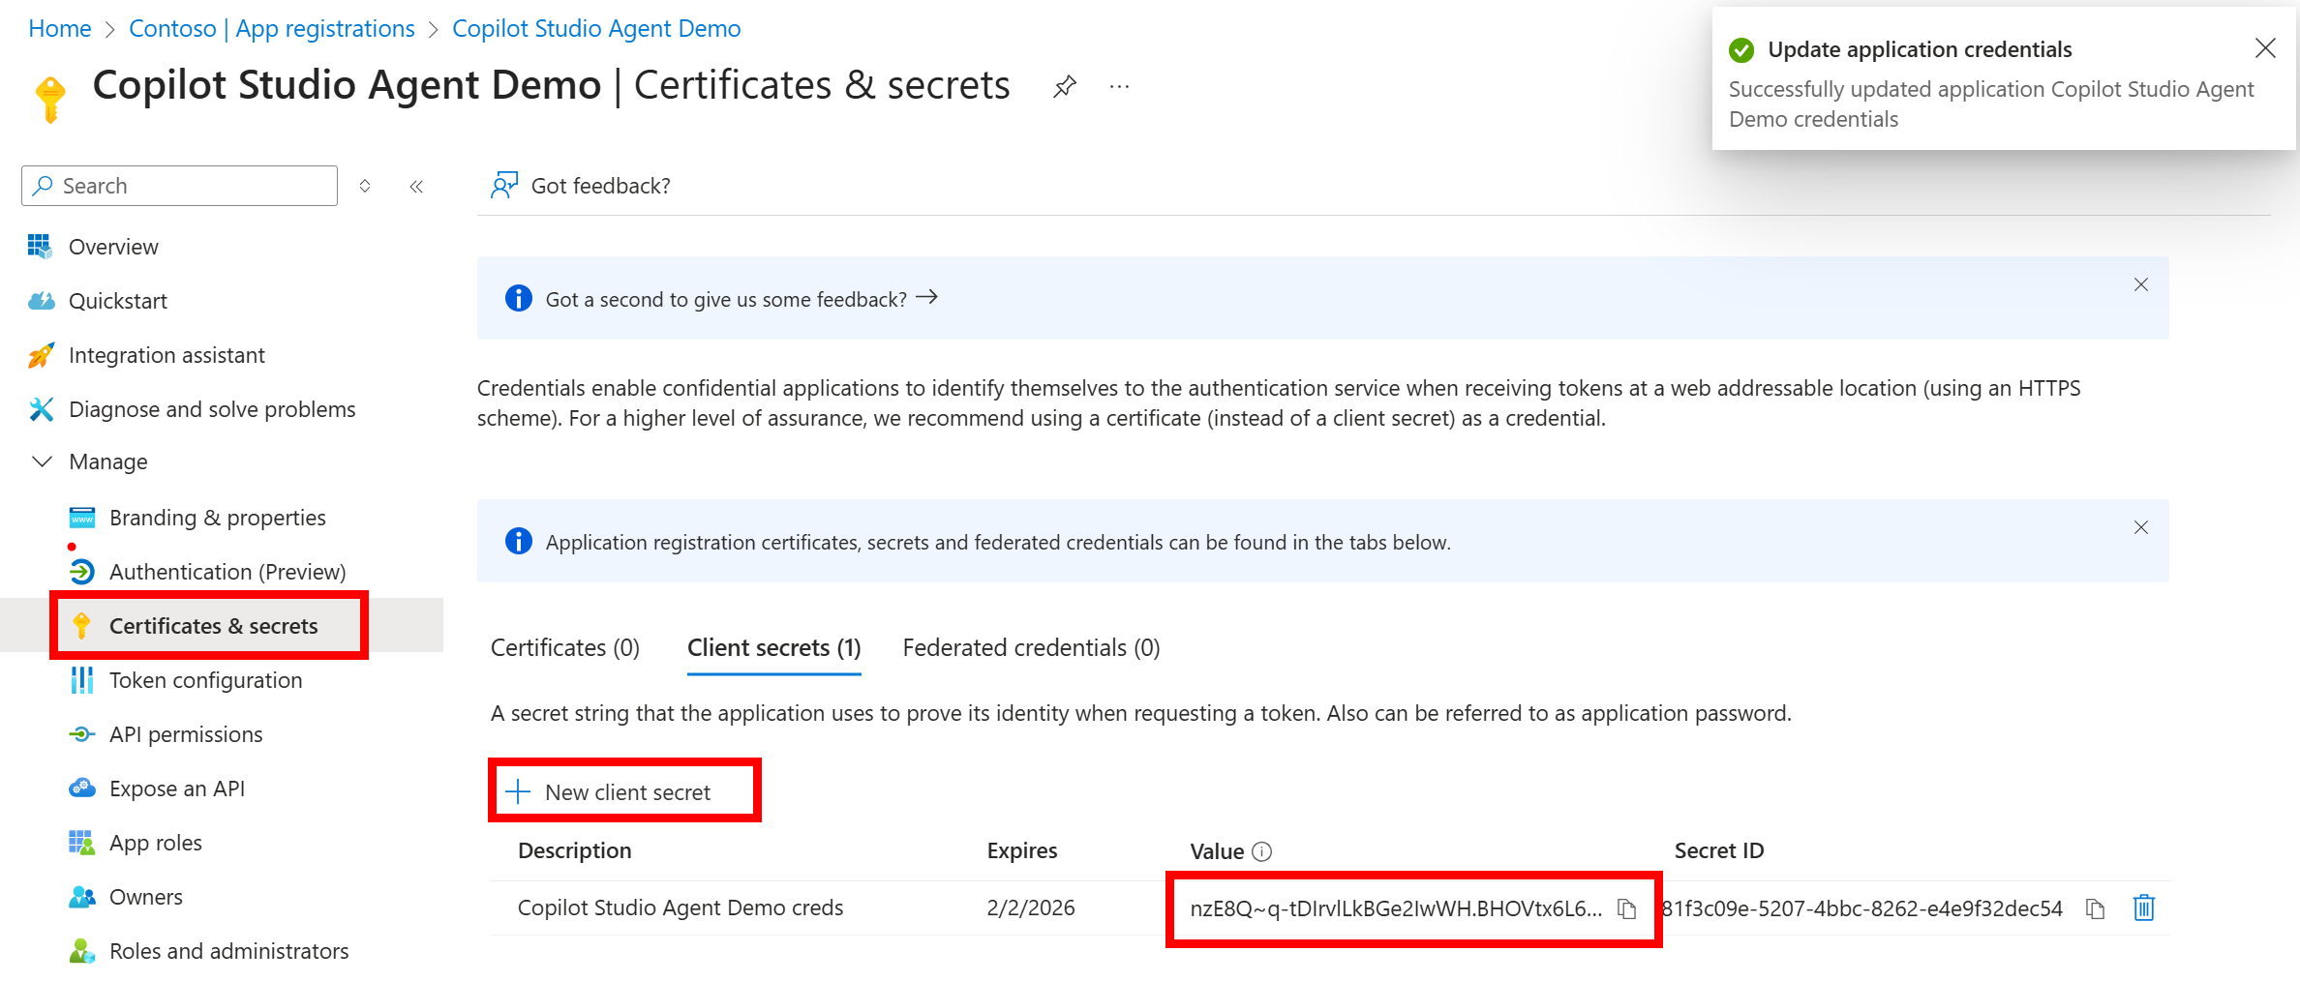Switch to the Federated credentials tab
The height and width of the screenshot is (982, 2300).
click(1030, 647)
